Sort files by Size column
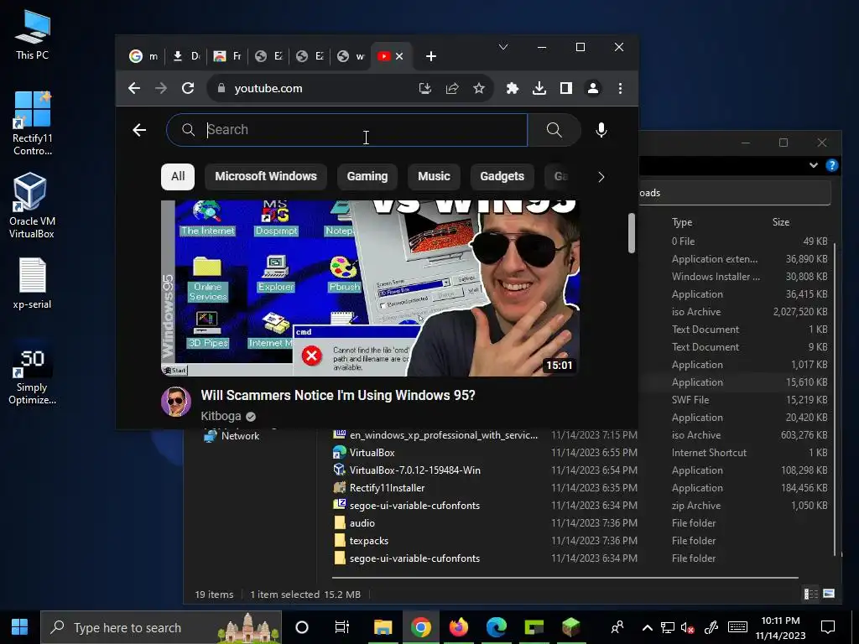 point(781,221)
